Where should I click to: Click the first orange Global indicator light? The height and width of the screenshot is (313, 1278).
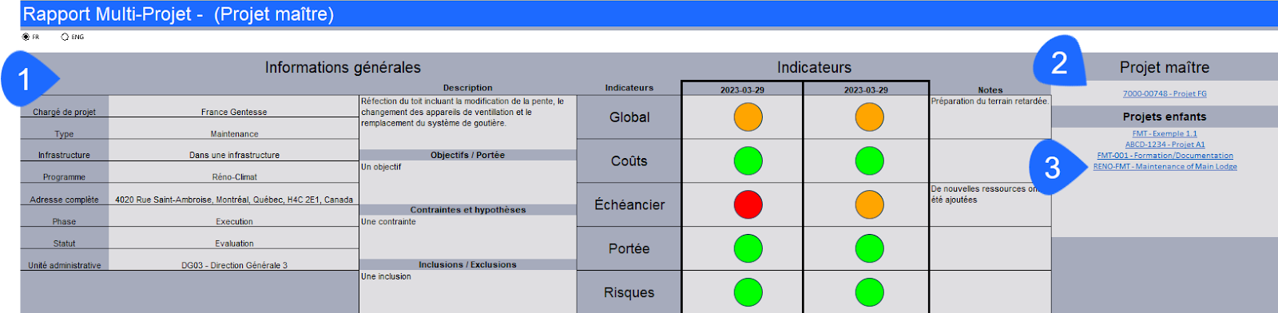pos(748,117)
